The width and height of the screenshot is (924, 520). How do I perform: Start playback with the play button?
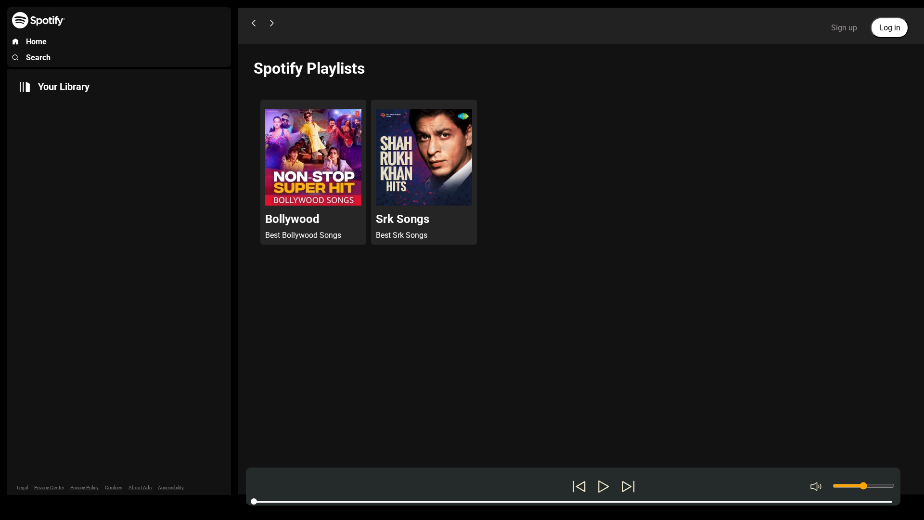point(603,486)
